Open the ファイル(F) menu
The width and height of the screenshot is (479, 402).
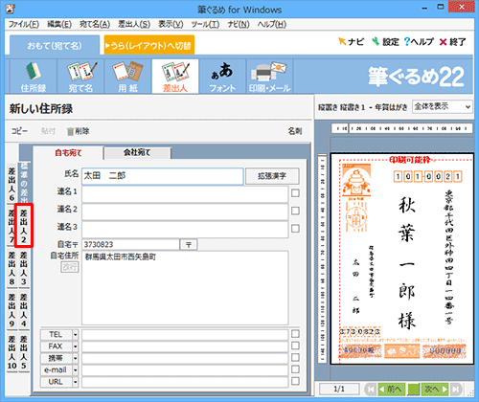[x=24, y=24]
